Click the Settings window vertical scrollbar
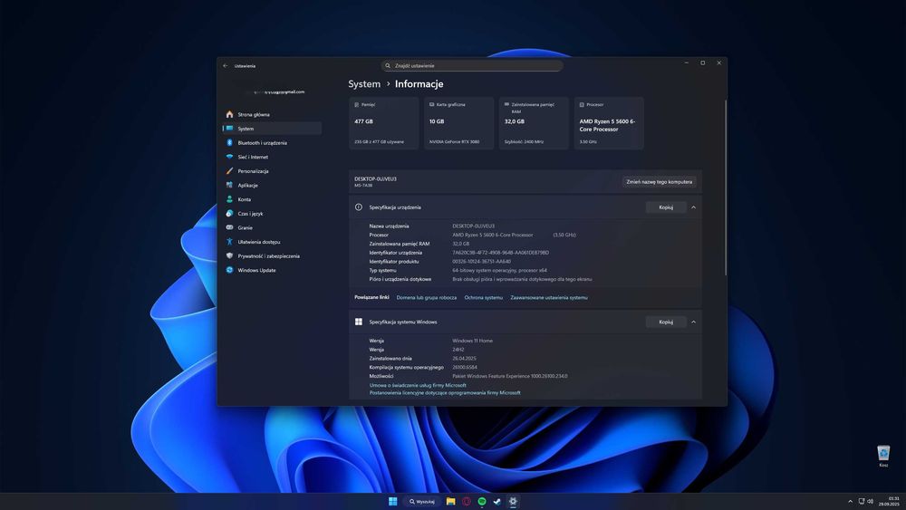The height and width of the screenshot is (510, 906). [725, 188]
